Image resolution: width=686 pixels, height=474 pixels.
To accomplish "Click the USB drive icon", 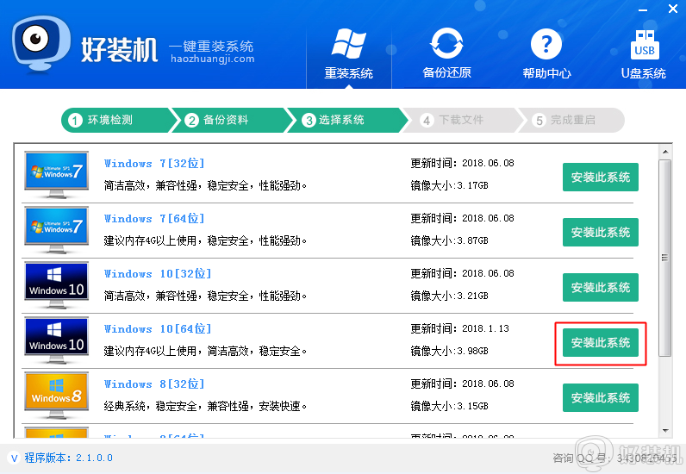I will 645,44.
